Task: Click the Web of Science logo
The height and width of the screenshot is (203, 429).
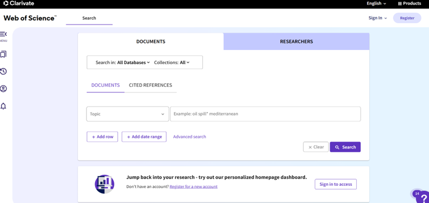Action: 30,18
